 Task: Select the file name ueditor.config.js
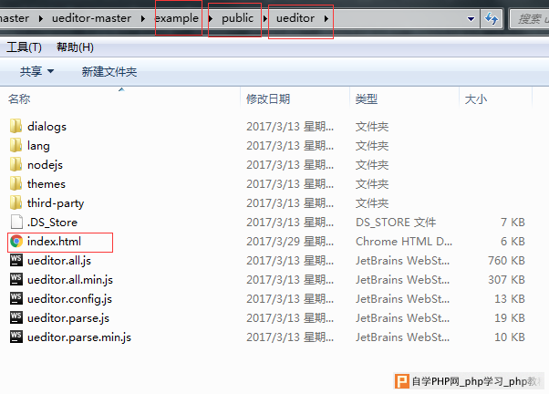(x=69, y=299)
